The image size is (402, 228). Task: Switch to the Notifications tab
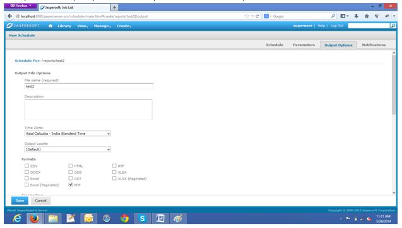click(x=374, y=45)
